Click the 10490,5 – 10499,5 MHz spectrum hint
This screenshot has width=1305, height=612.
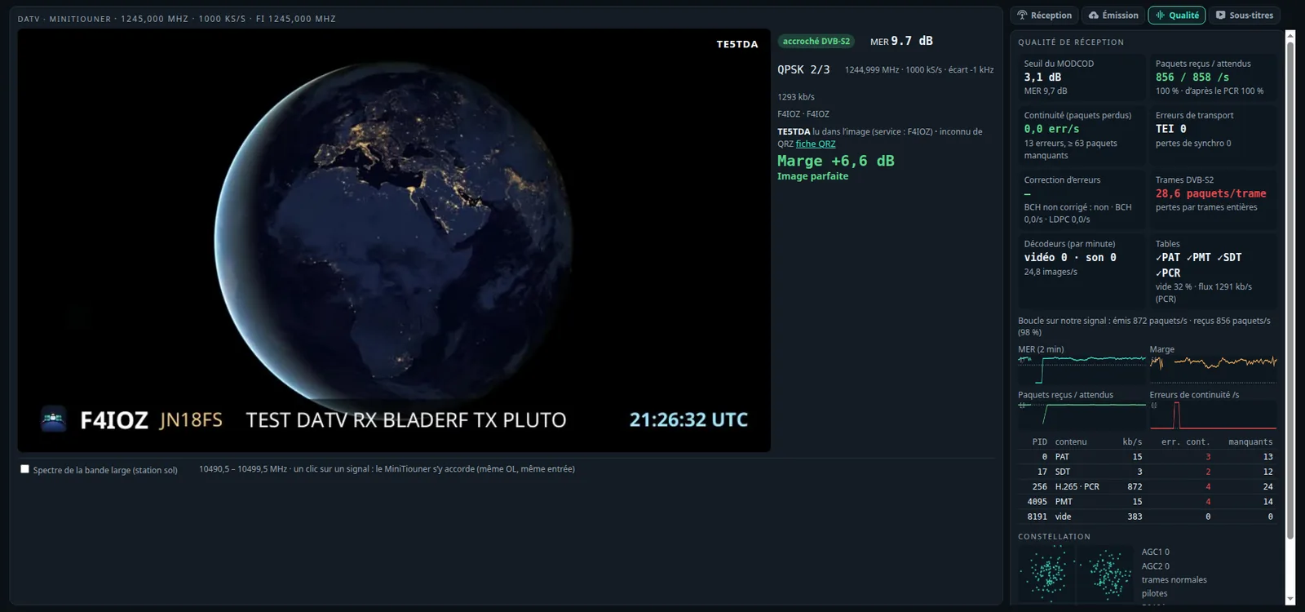pos(387,469)
